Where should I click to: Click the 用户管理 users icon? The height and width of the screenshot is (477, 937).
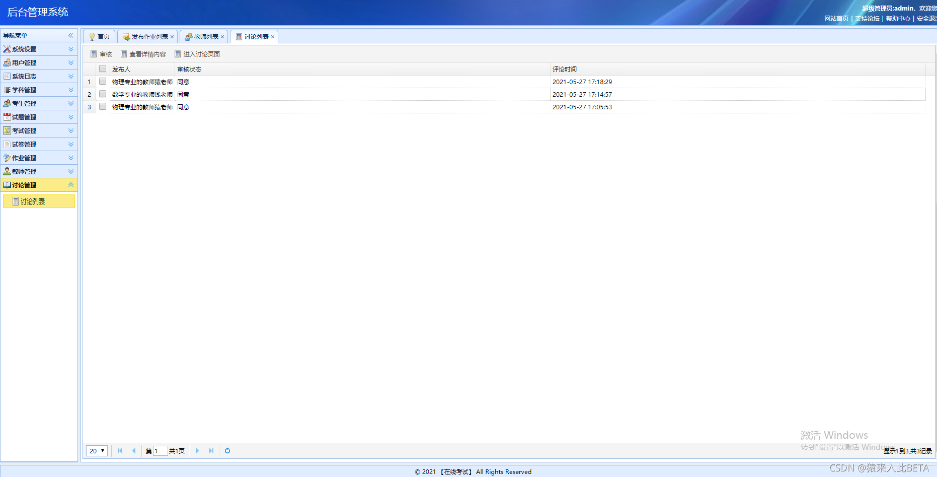click(7, 63)
